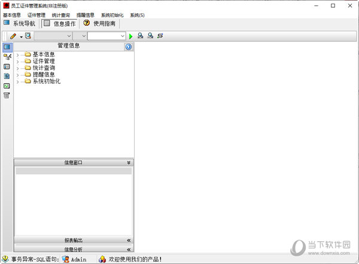Expand the 证件管理 tree node
Viewport: 359px width, 264px height.
(x=17, y=62)
